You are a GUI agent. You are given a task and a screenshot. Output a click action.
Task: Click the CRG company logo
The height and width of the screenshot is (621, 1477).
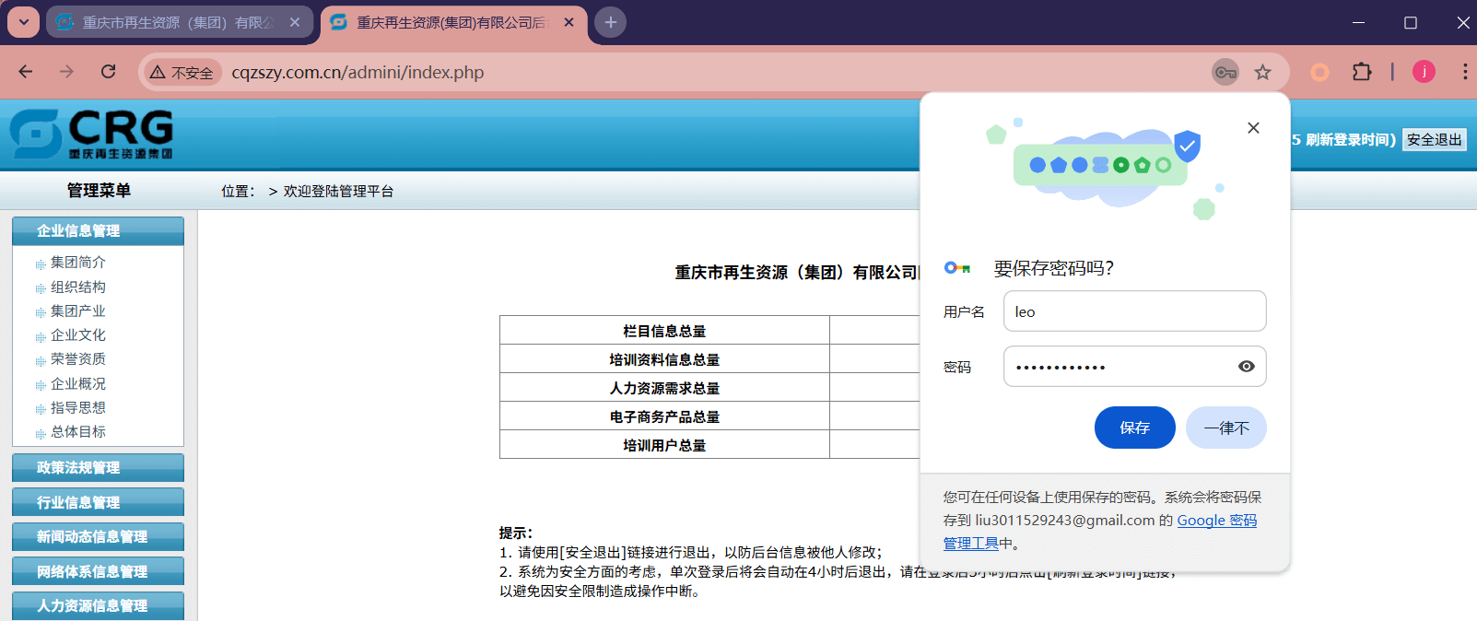pos(92,134)
